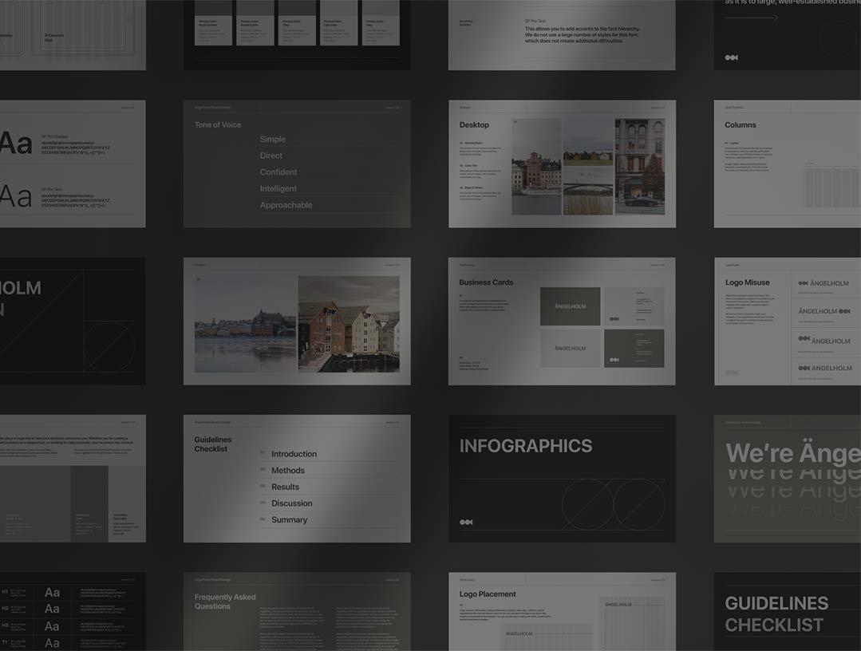
Task: Click the circle construction graphic on the dark logo slide
Action: click(x=109, y=346)
